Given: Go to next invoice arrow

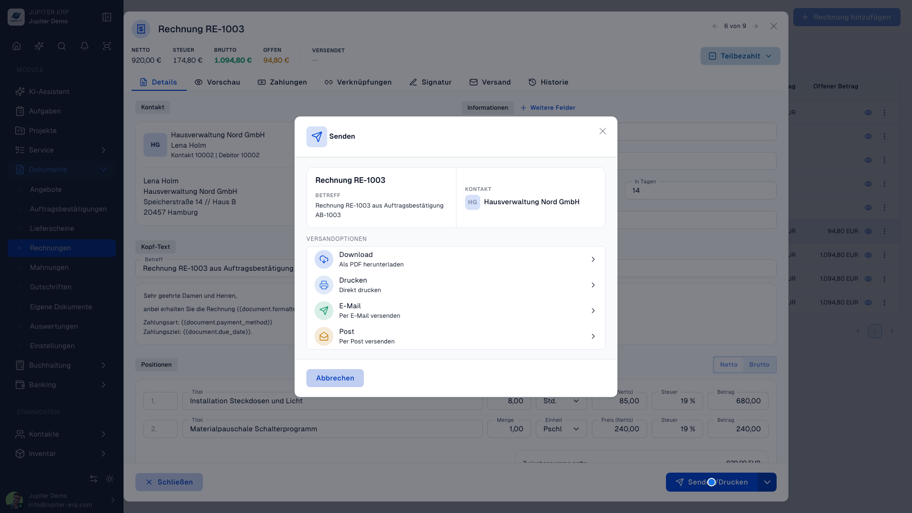Looking at the screenshot, I should (x=755, y=26).
